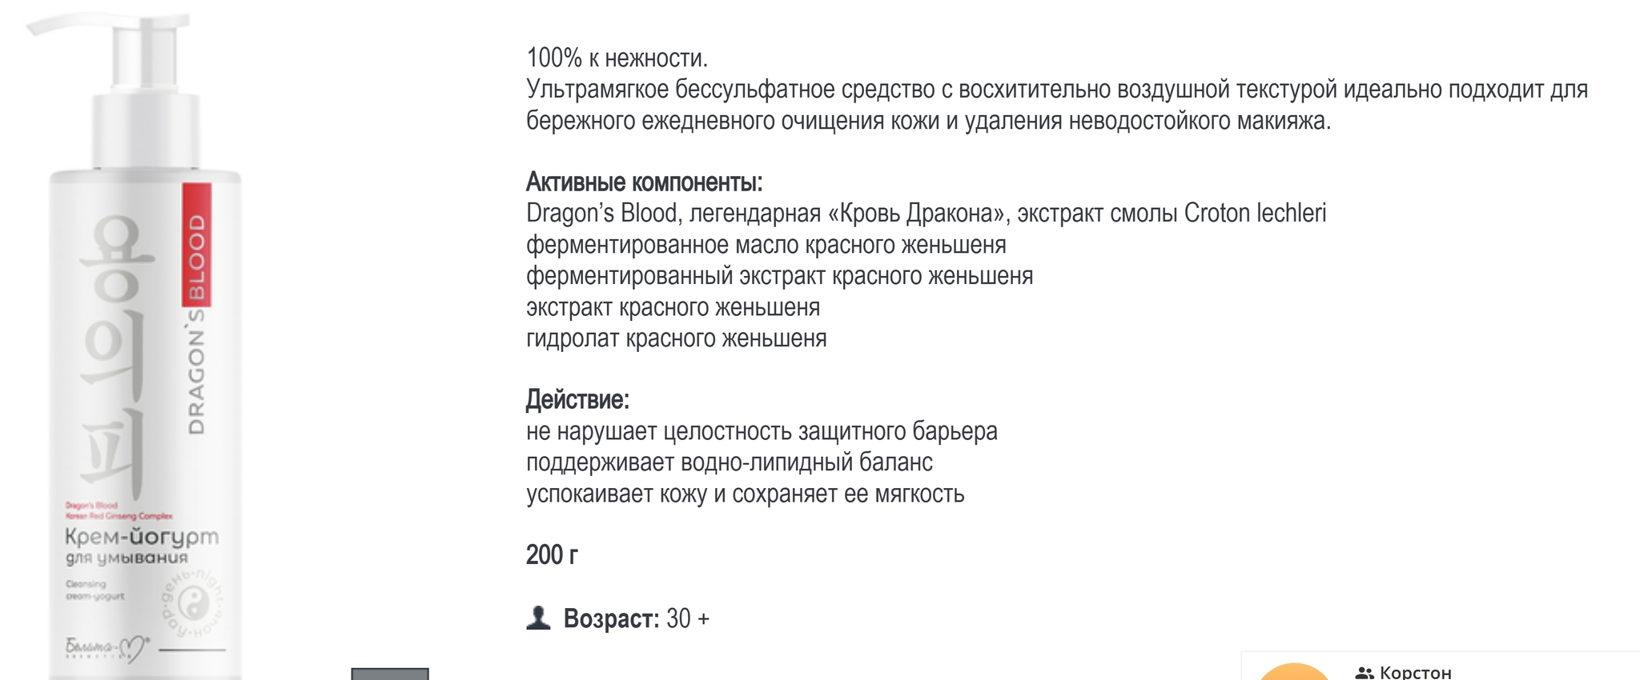Click the 100% к нежности tagline

pos(617,58)
